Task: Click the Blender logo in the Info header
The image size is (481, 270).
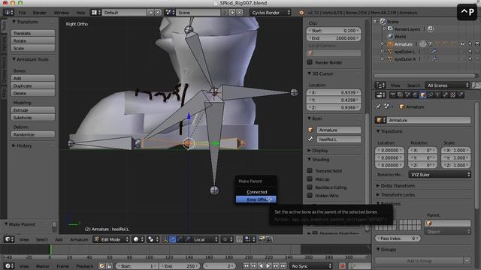Action: (301, 13)
